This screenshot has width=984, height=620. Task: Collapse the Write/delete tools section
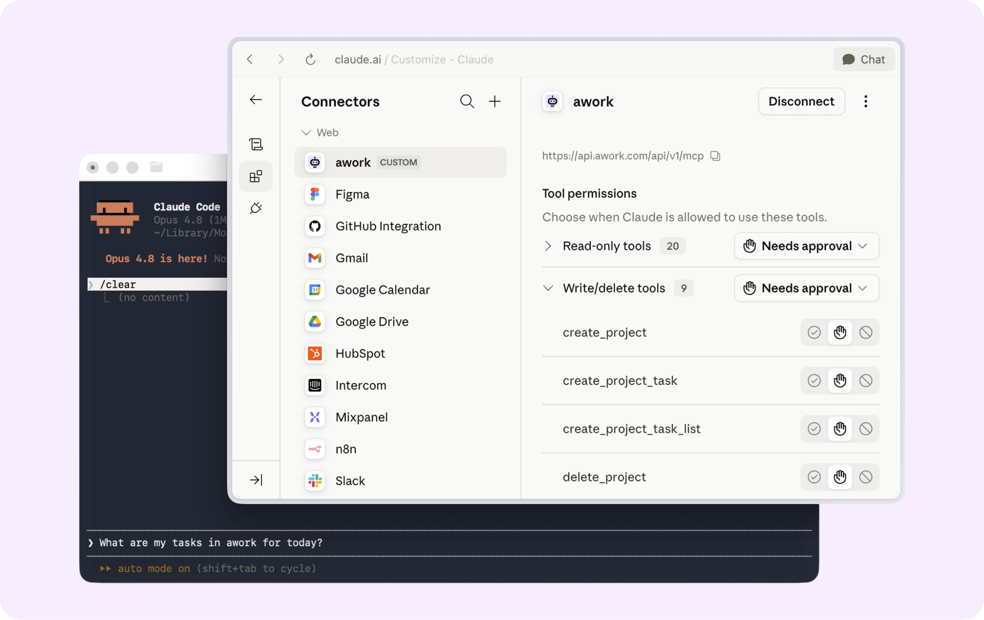(x=548, y=288)
